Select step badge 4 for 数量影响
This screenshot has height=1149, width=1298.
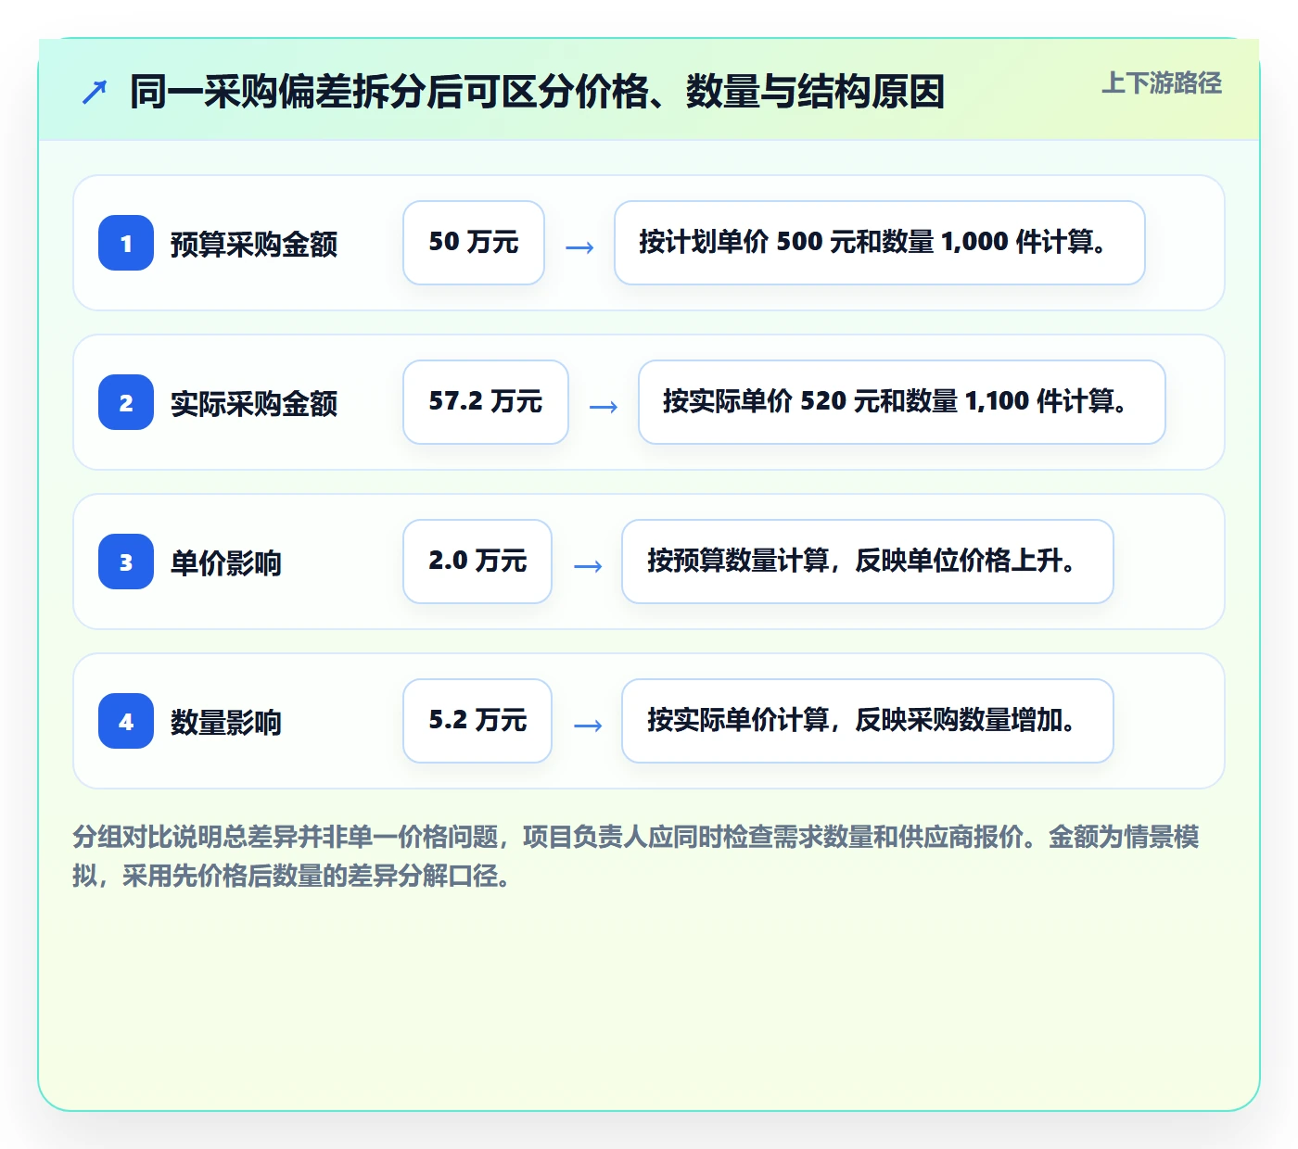(126, 721)
